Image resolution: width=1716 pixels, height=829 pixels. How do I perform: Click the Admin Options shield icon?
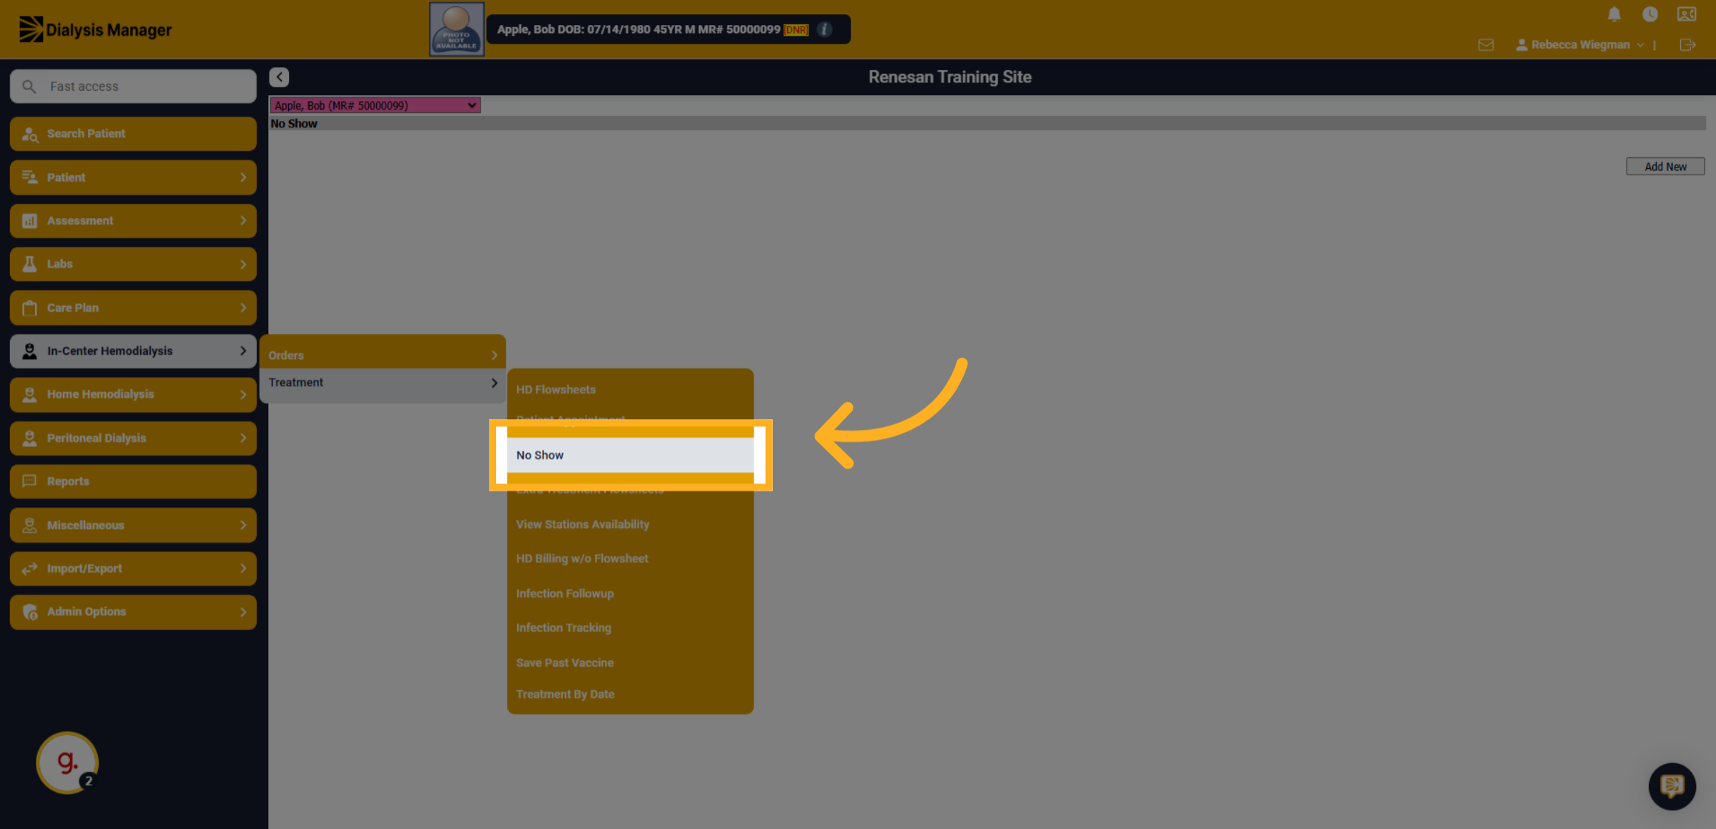coord(29,612)
